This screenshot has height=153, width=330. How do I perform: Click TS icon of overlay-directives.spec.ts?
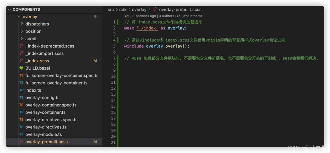click(21, 120)
